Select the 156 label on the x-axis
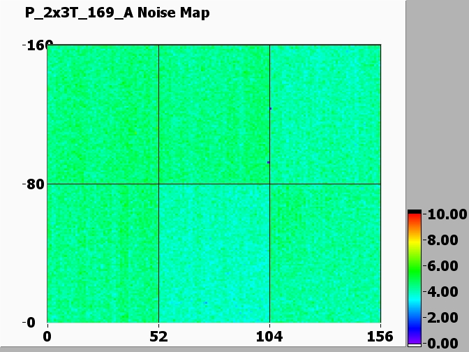469x352 pixels. tap(380, 336)
